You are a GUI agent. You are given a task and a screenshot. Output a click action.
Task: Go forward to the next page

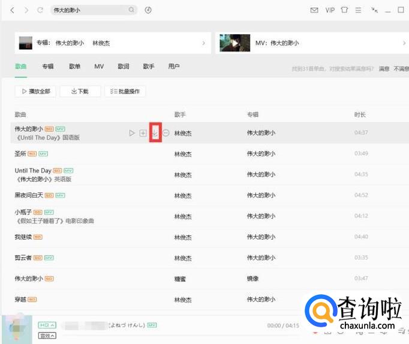click(26, 10)
